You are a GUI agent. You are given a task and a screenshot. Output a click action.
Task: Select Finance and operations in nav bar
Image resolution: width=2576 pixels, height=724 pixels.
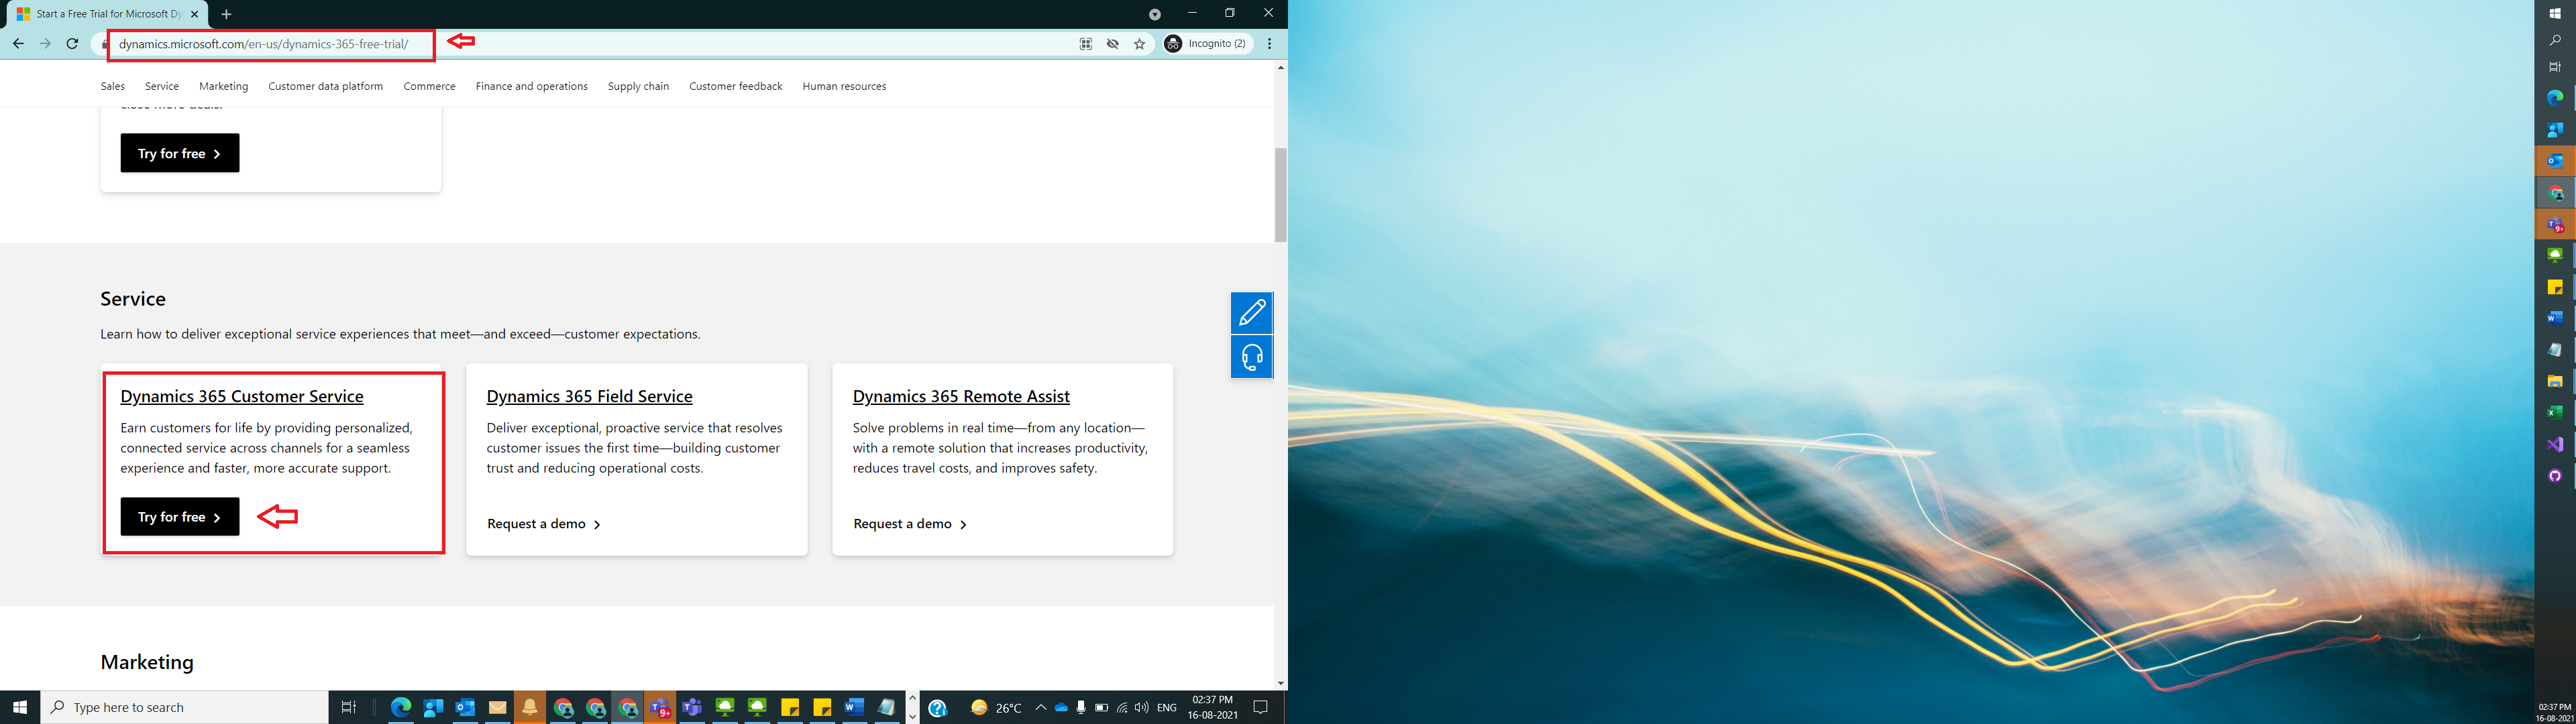coord(531,86)
